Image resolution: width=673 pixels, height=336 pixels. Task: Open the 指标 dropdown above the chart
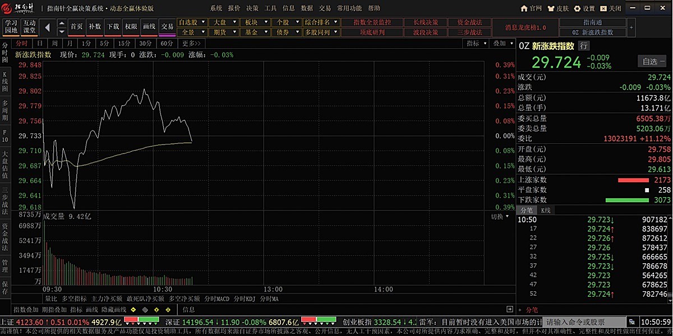[476, 44]
